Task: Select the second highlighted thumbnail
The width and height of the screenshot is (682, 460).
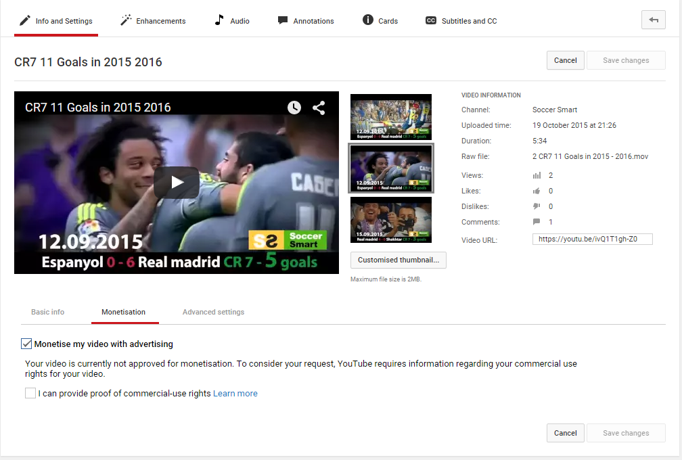Action: (x=391, y=168)
